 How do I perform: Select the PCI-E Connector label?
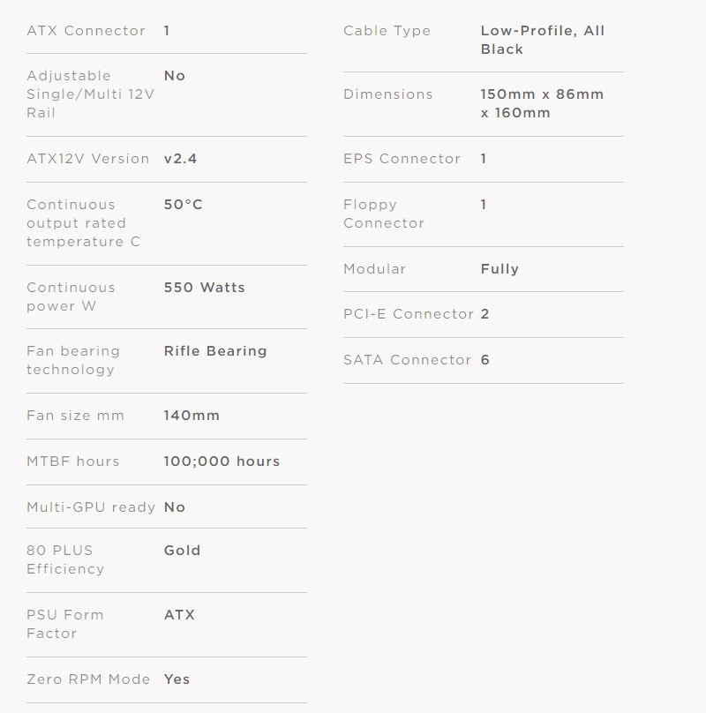[x=409, y=314]
